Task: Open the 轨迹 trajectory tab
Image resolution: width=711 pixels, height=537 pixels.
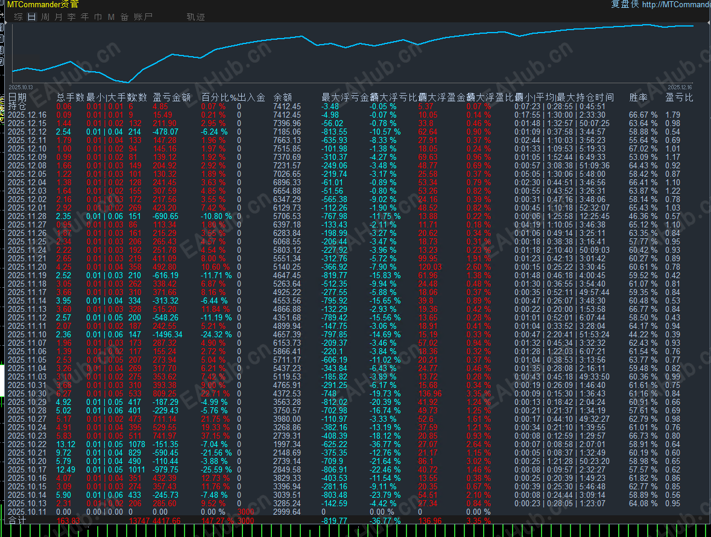Action: 196,17
